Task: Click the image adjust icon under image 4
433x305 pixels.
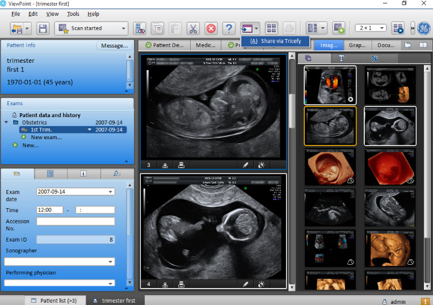Action: (x=262, y=283)
